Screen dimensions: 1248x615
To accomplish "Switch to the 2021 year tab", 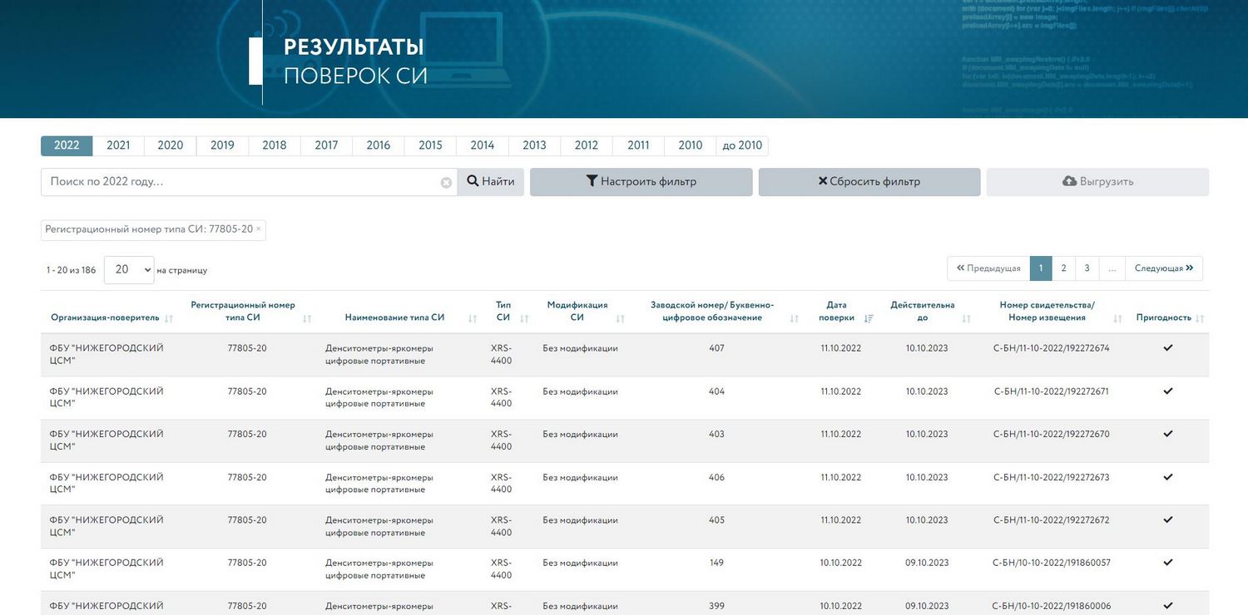I will pos(118,145).
